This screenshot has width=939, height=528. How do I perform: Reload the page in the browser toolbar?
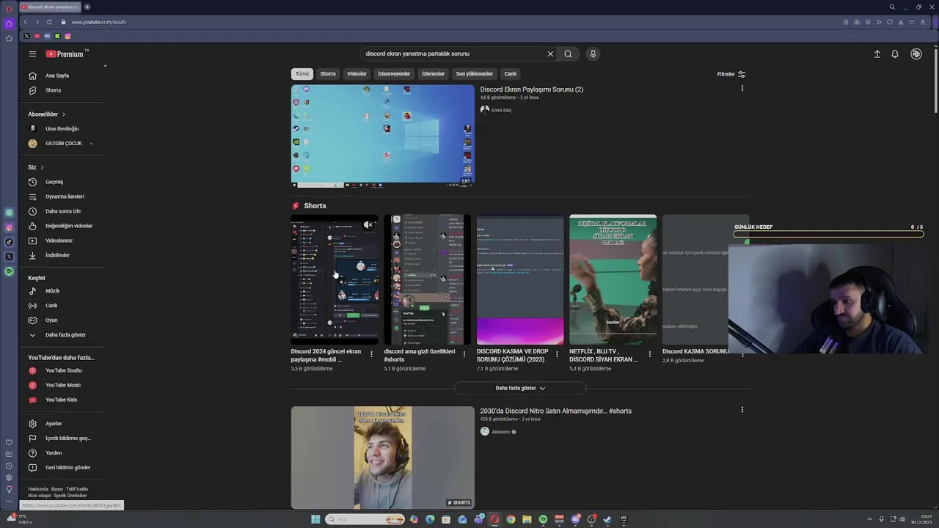(x=49, y=22)
